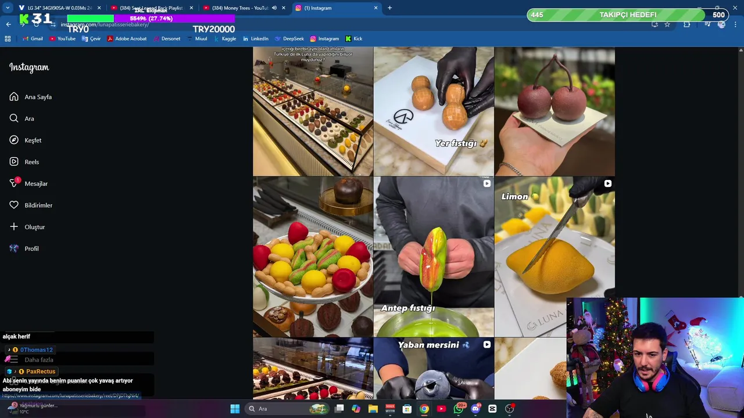
Task: Expand Chrome tab search dropdown arrow
Action: (x=8, y=8)
